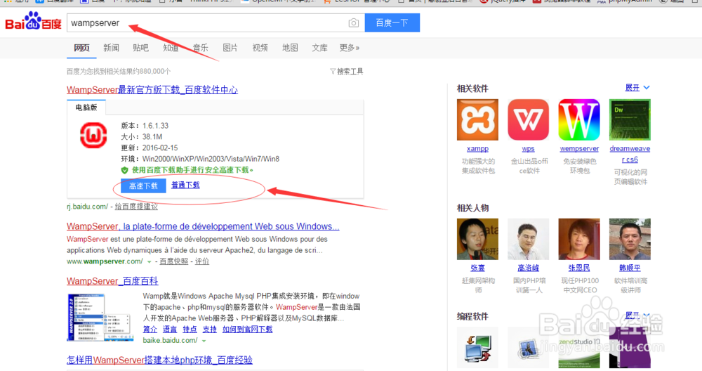
Task: Click photo of 张宴
Action: [477, 239]
